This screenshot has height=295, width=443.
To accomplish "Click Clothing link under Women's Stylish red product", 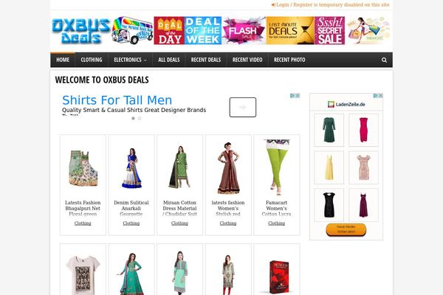I will point(228,223).
